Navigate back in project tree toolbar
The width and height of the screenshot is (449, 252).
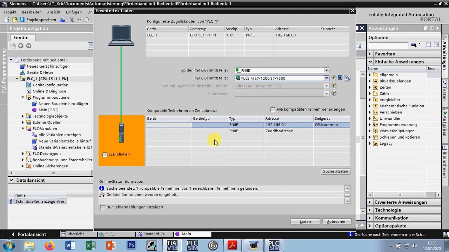click(21, 46)
